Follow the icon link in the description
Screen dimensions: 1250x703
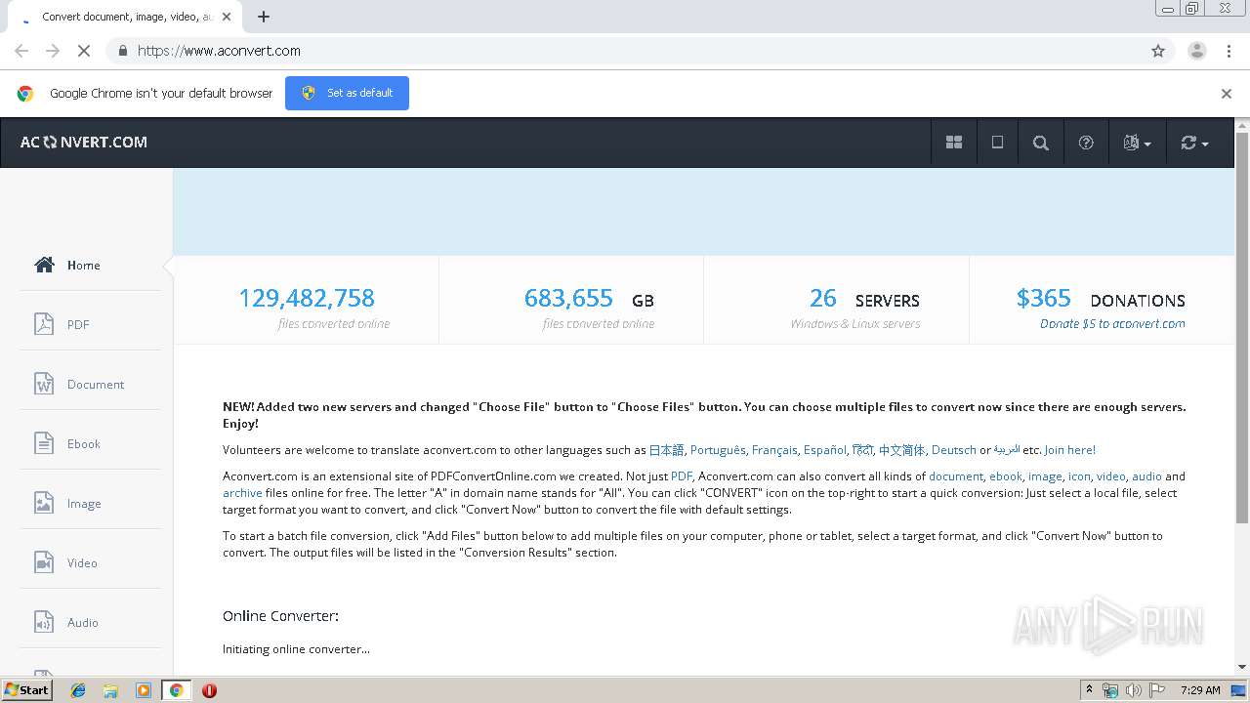coord(1079,476)
